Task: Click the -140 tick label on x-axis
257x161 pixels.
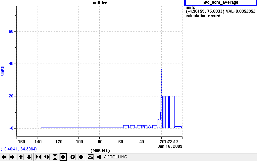Action: coord(37,142)
